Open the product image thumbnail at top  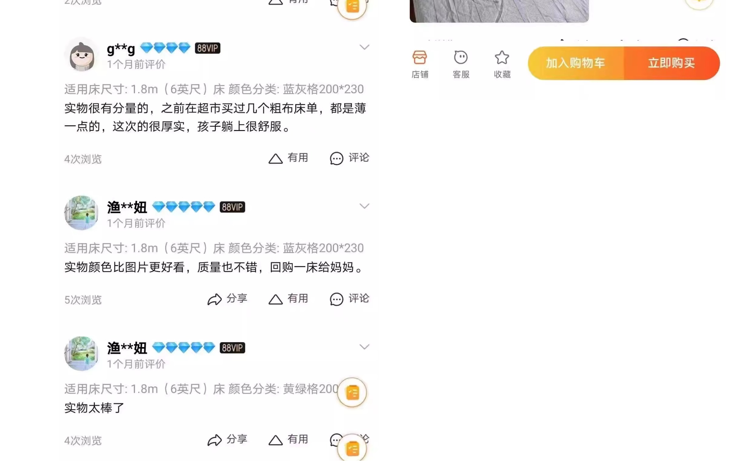click(x=499, y=11)
